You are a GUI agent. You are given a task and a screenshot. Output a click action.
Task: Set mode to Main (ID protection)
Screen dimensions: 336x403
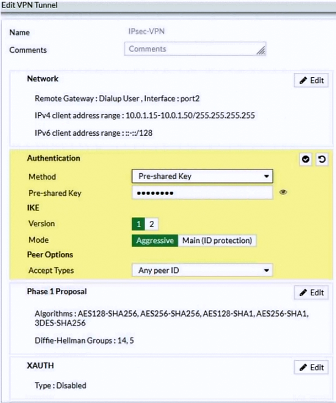coord(217,240)
